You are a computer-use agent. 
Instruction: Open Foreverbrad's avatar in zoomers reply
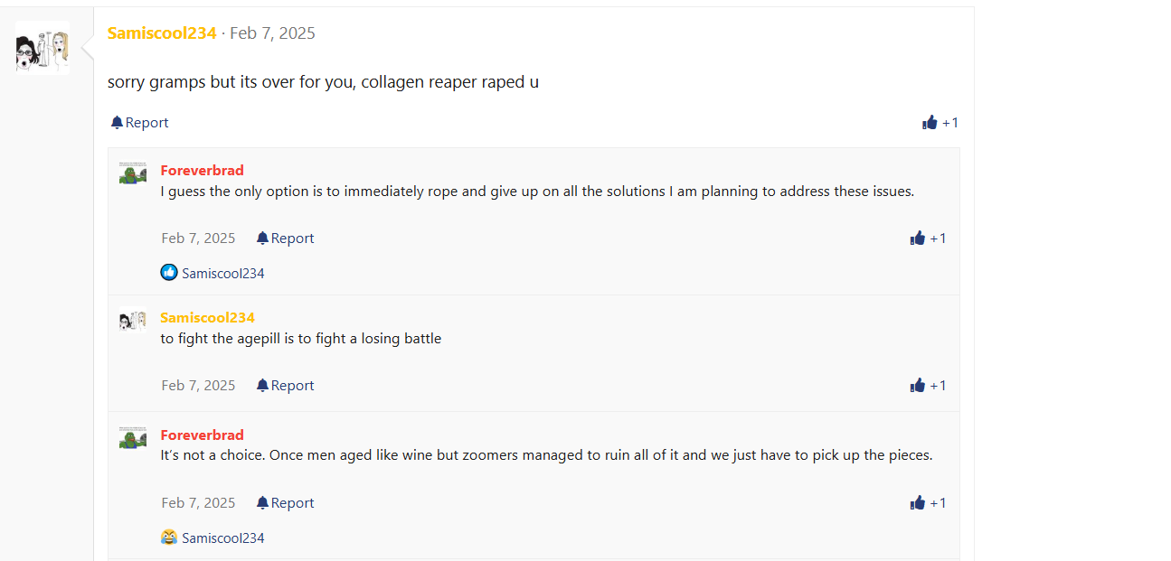(133, 439)
